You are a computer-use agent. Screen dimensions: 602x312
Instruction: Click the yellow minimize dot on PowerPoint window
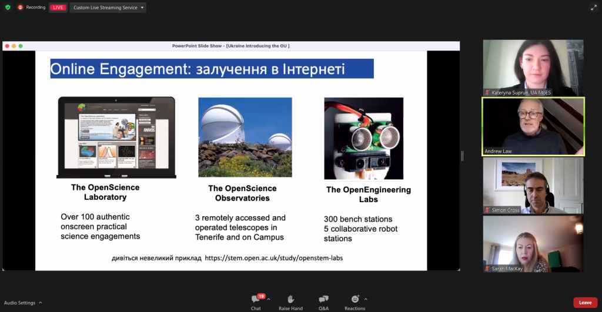pos(14,46)
